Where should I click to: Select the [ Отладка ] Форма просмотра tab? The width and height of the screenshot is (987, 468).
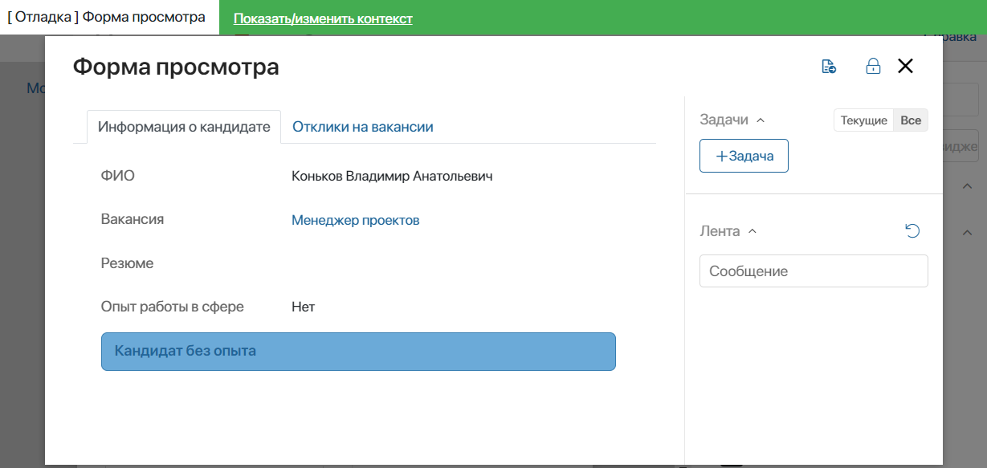(107, 17)
